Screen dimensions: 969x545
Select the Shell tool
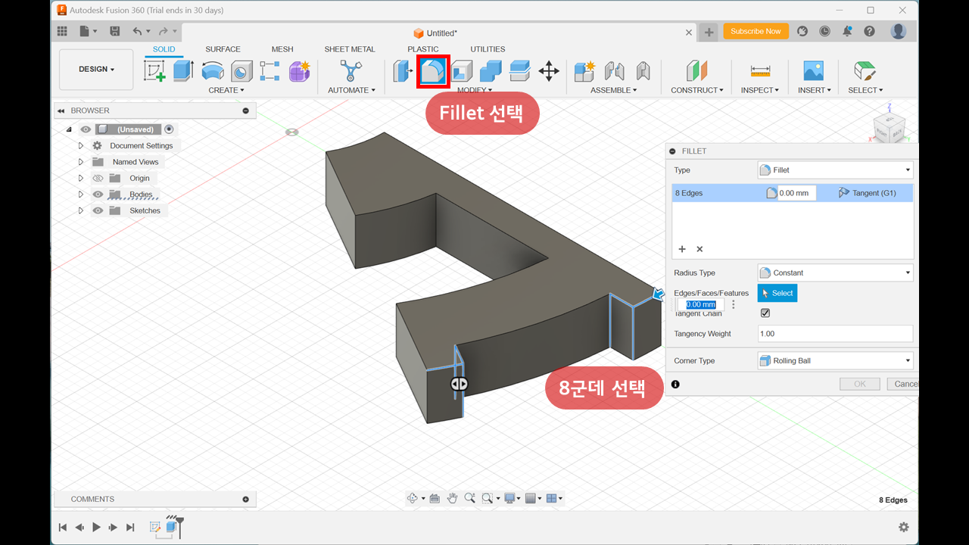462,71
